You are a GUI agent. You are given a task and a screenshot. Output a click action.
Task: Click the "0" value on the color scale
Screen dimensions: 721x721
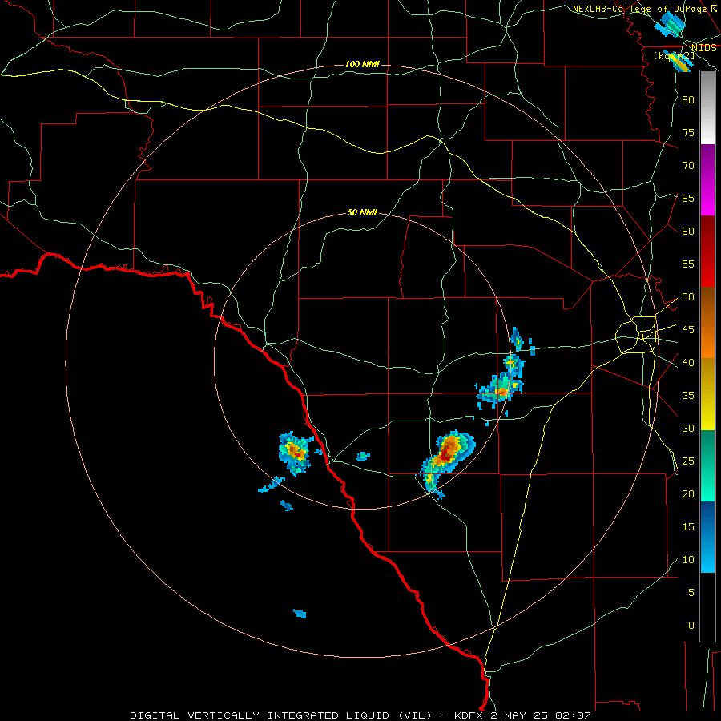point(691,626)
